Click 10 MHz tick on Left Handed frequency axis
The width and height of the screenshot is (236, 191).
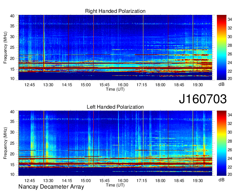pyautogui.click(x=12, y=174)
